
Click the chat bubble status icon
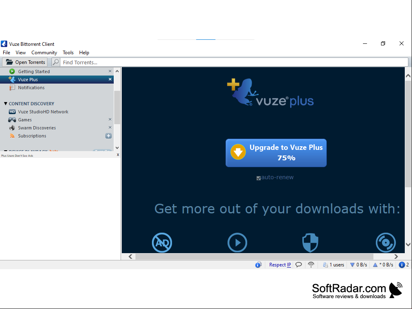click(x=299, y=264)
